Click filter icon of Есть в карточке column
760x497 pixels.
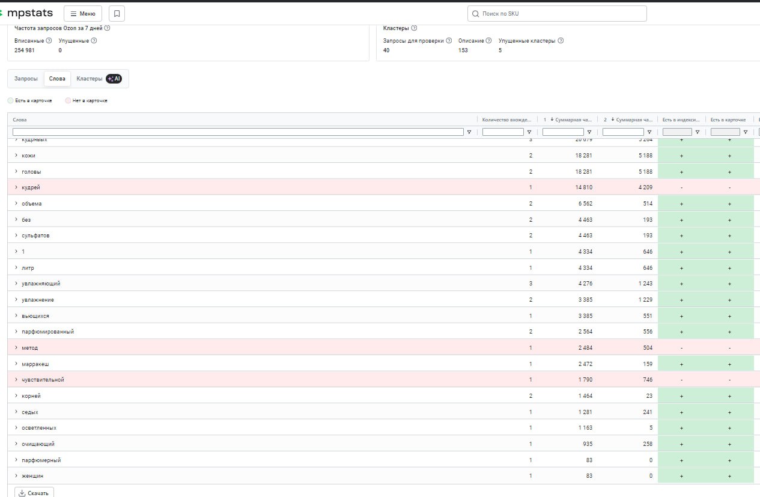tap(746, 132)
